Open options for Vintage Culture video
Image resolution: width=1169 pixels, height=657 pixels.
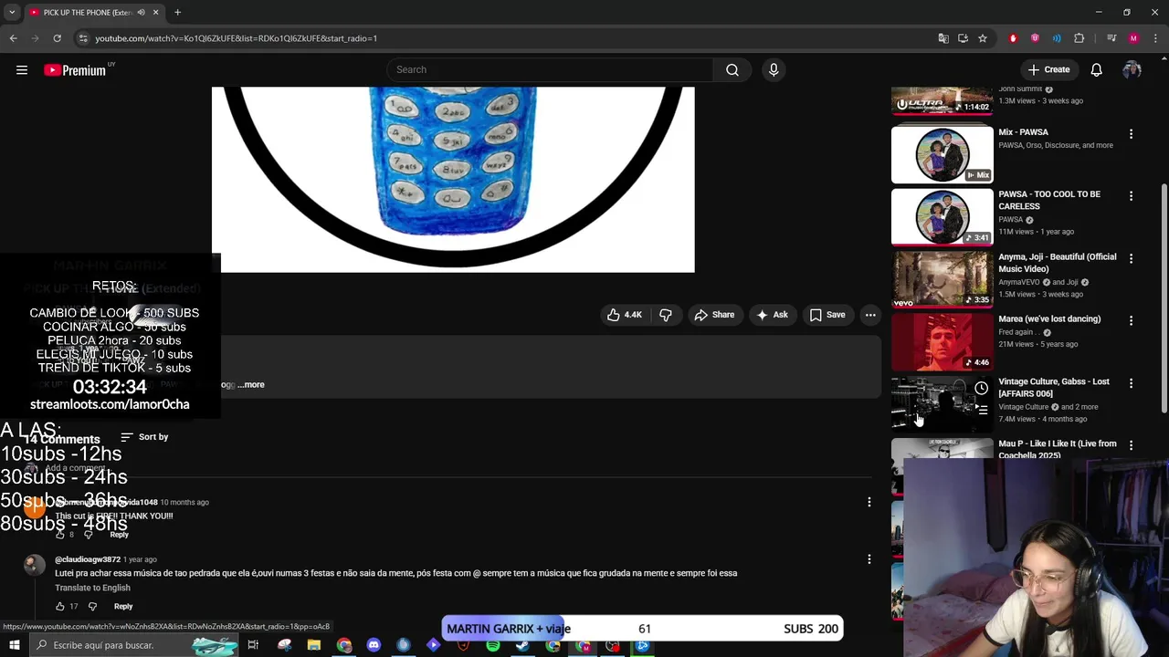click(1131, 383)
